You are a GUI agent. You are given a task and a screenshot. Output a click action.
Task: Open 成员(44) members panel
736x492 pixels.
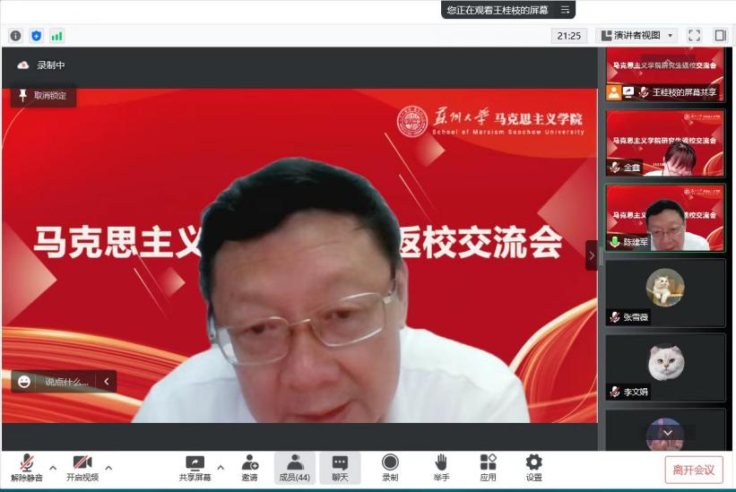[295, 468]
